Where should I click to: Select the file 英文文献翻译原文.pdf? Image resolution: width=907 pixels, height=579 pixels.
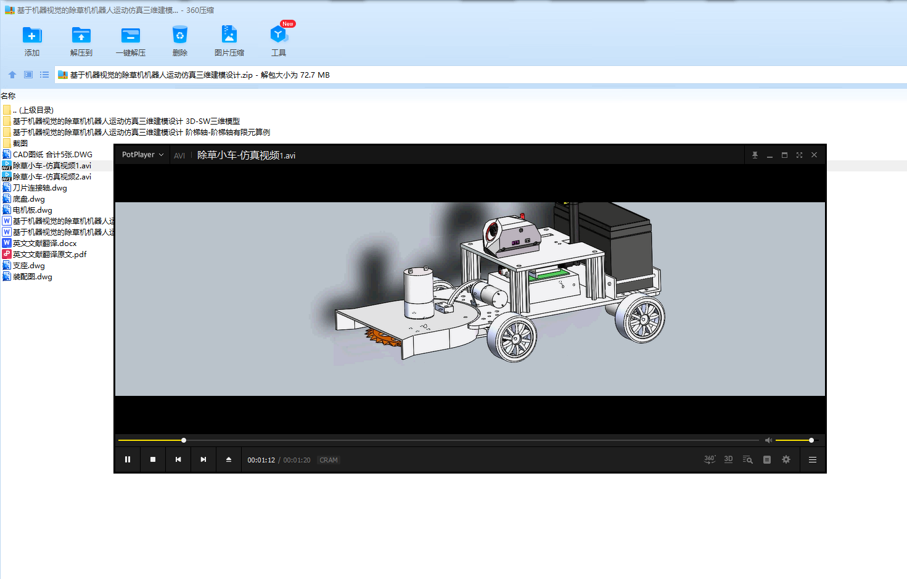(44, 254)
